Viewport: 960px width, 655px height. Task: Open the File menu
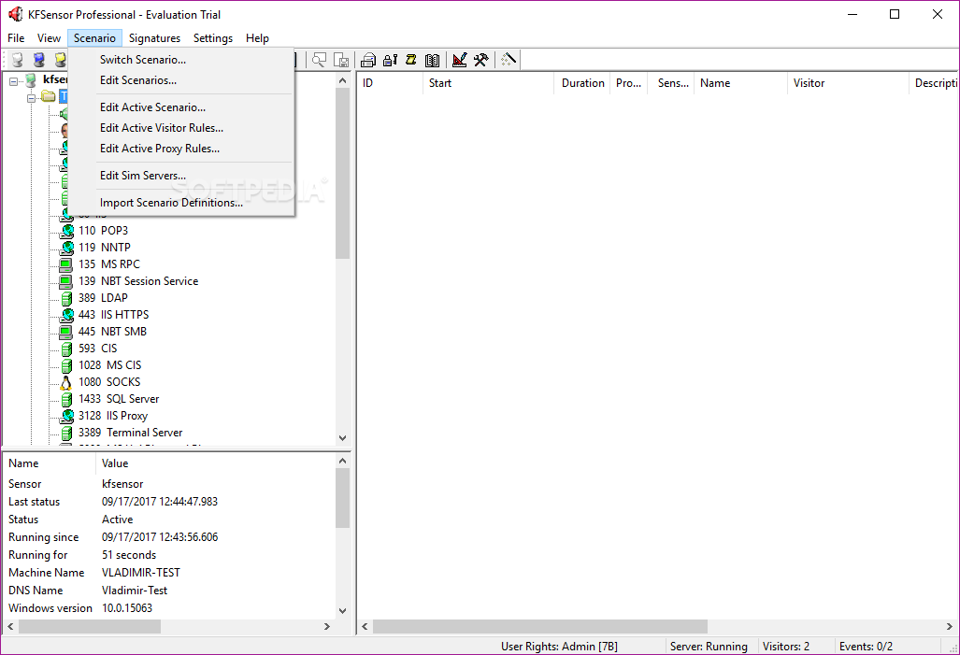pyautogui.click(x=16, y=38)
